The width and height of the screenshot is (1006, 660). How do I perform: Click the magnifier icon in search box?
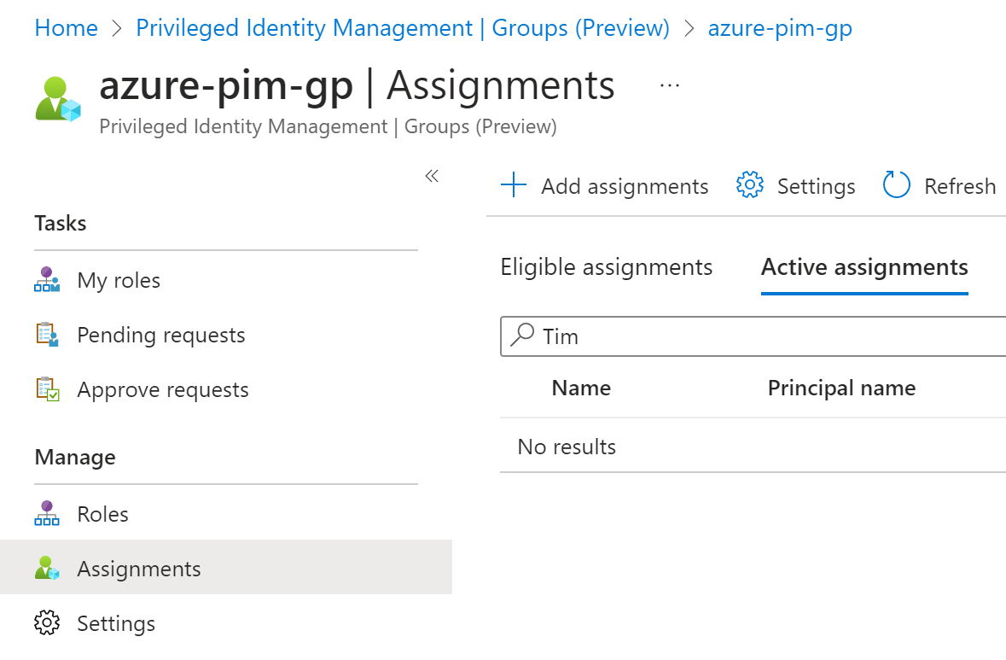[x=521, y=335]
